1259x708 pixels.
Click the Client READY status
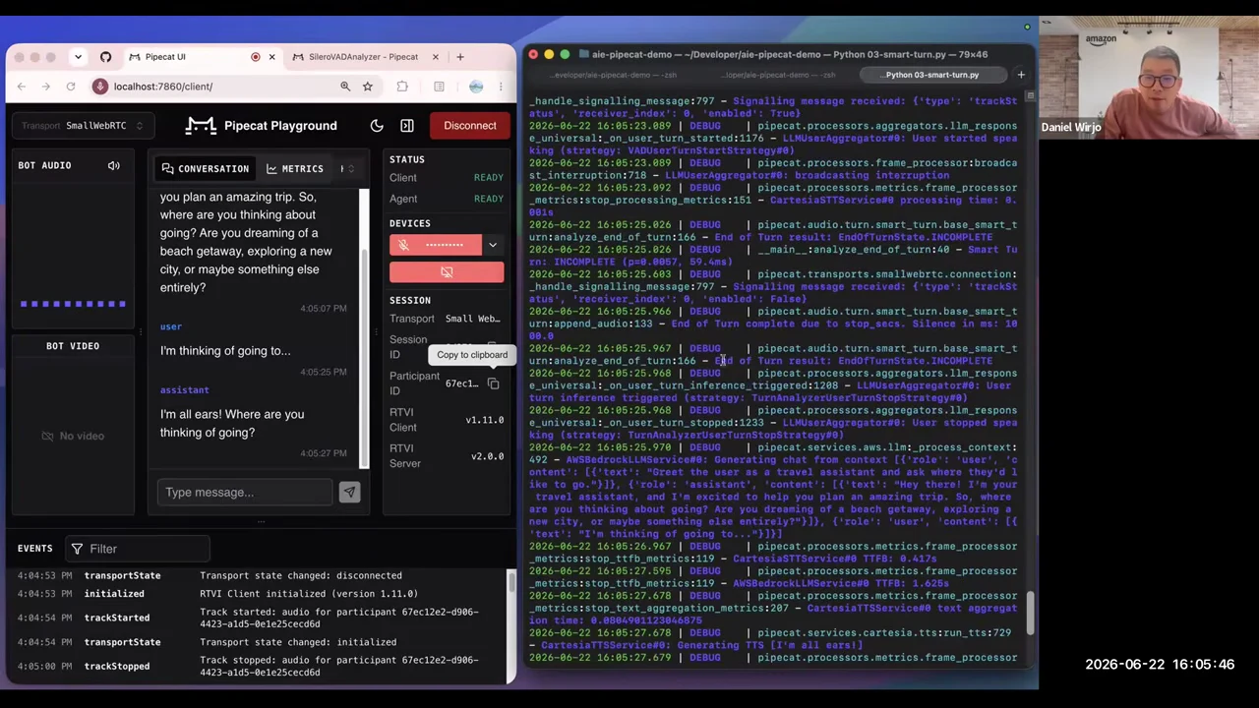489,178
